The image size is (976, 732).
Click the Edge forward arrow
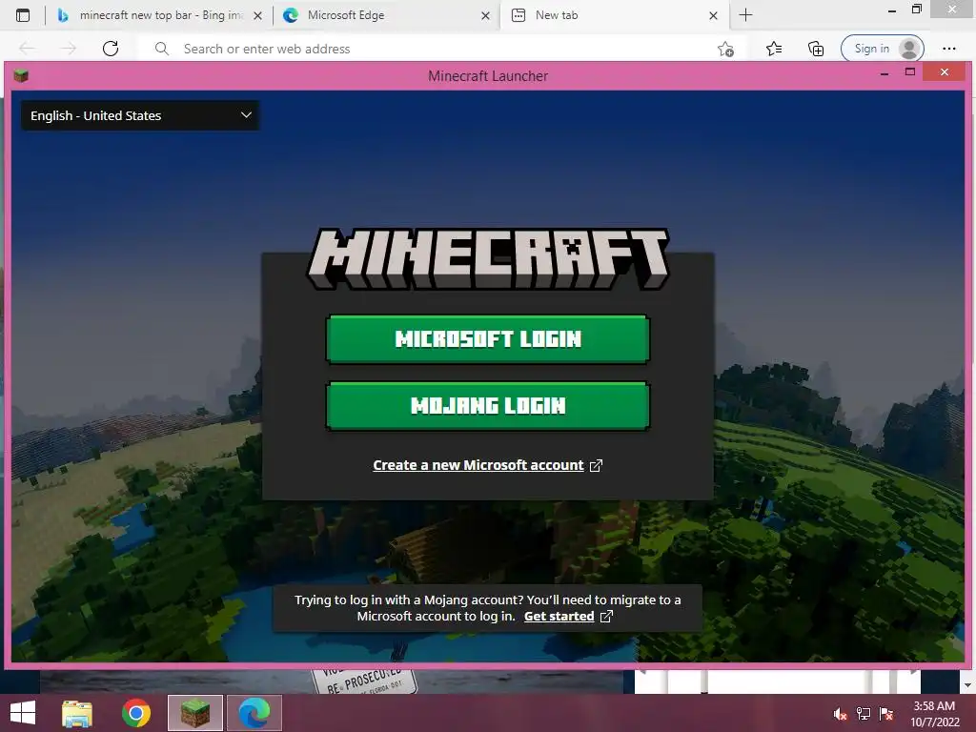click(x=69, y=49)
